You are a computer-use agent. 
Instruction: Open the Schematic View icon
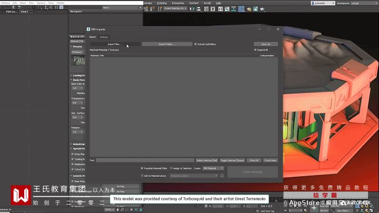click(x=234, y=9)
